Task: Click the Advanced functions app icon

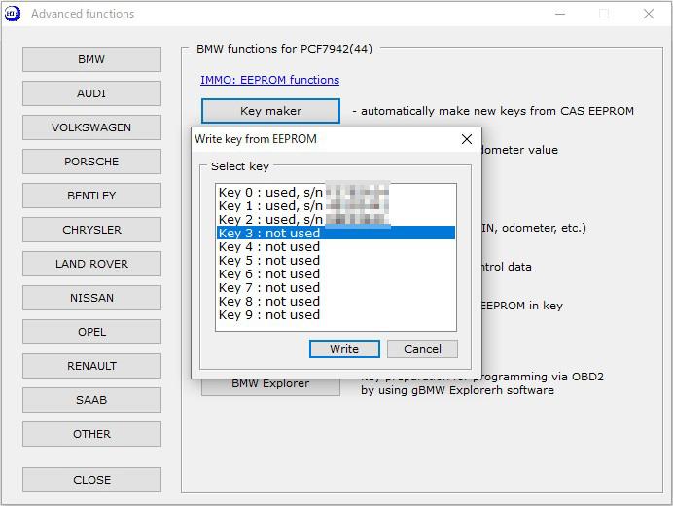Action: [13, 14]
